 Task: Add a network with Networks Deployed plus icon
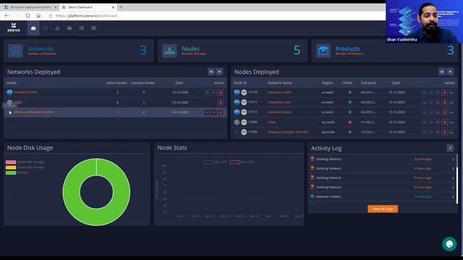(219, 71)
